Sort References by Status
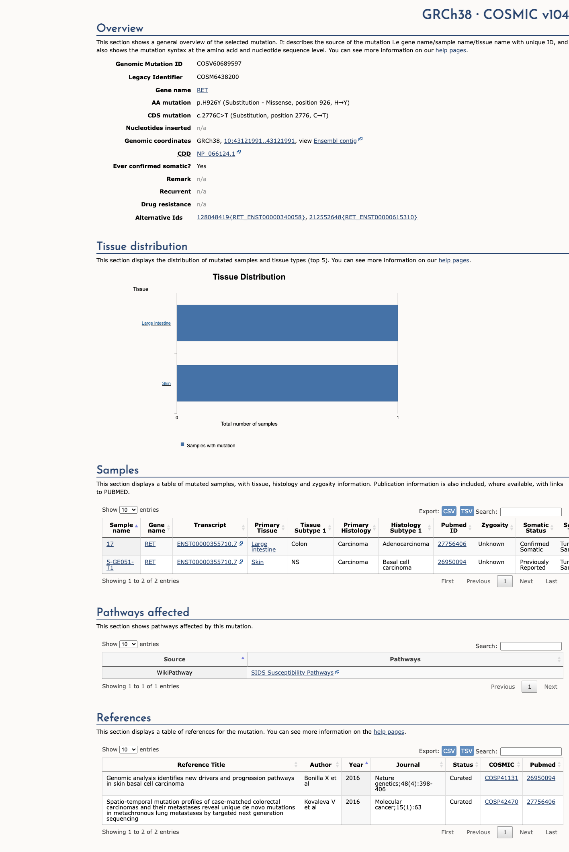 pos(463,765)
